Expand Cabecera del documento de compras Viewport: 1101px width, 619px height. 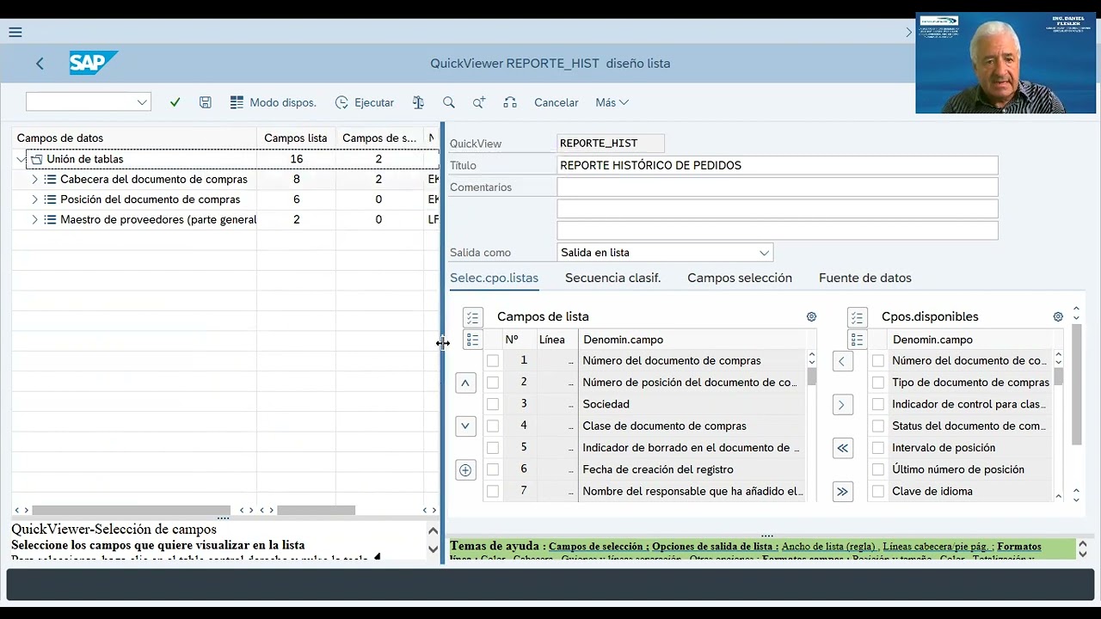pyautogui.click(x=34, y=180)
